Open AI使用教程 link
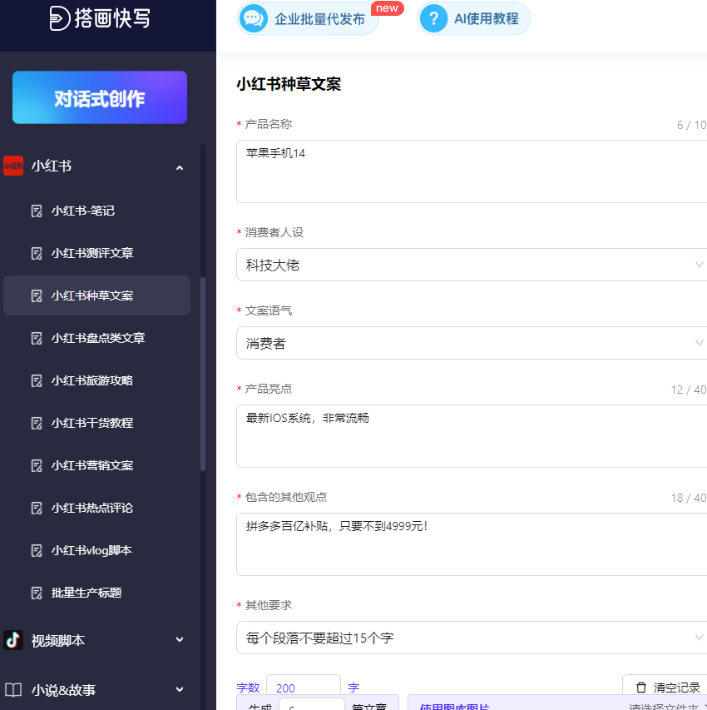707x710 pixels. (x=474, y=18)
